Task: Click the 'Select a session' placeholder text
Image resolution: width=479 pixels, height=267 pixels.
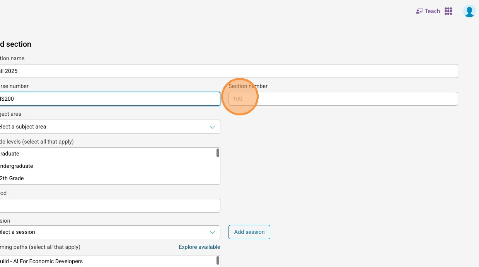Action: [18, 232]
